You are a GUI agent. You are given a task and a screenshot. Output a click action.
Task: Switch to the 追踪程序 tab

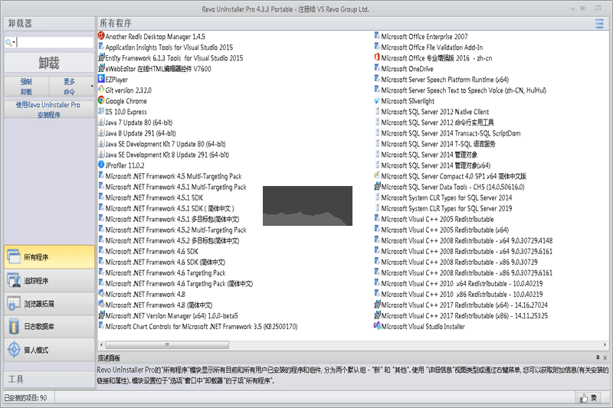pyautogui.click(x=49, y=280)
